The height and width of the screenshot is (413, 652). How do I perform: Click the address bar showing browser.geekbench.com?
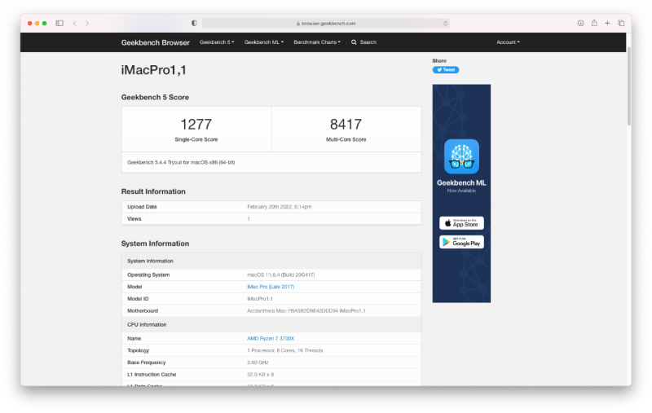325,24
